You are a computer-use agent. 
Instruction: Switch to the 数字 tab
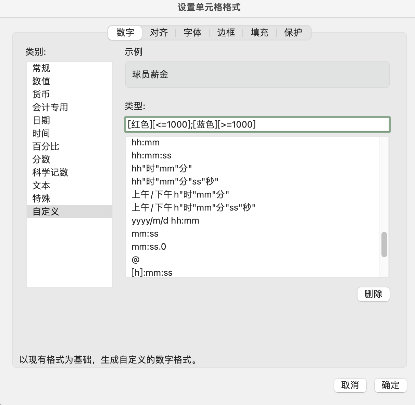pos(125,33)
